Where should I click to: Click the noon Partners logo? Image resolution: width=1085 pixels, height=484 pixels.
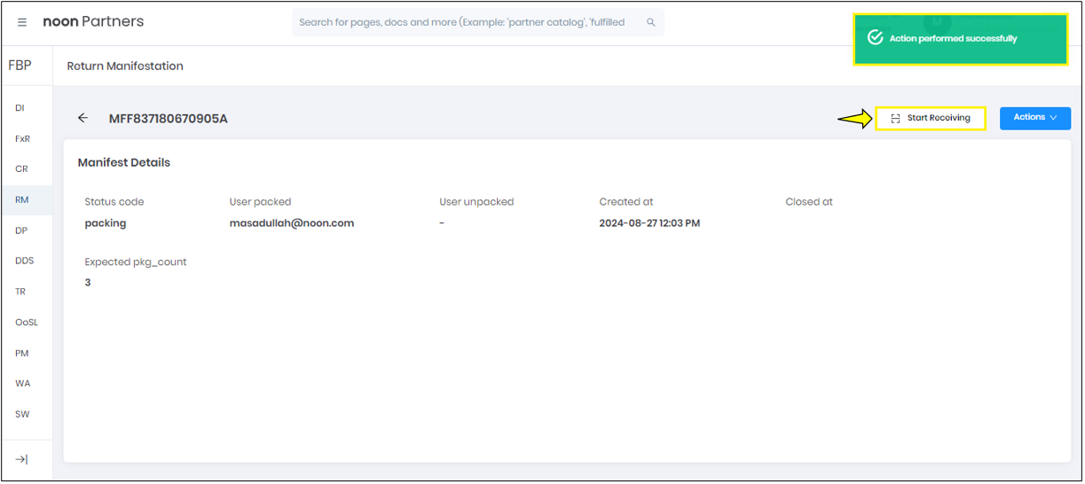[93, 21]
